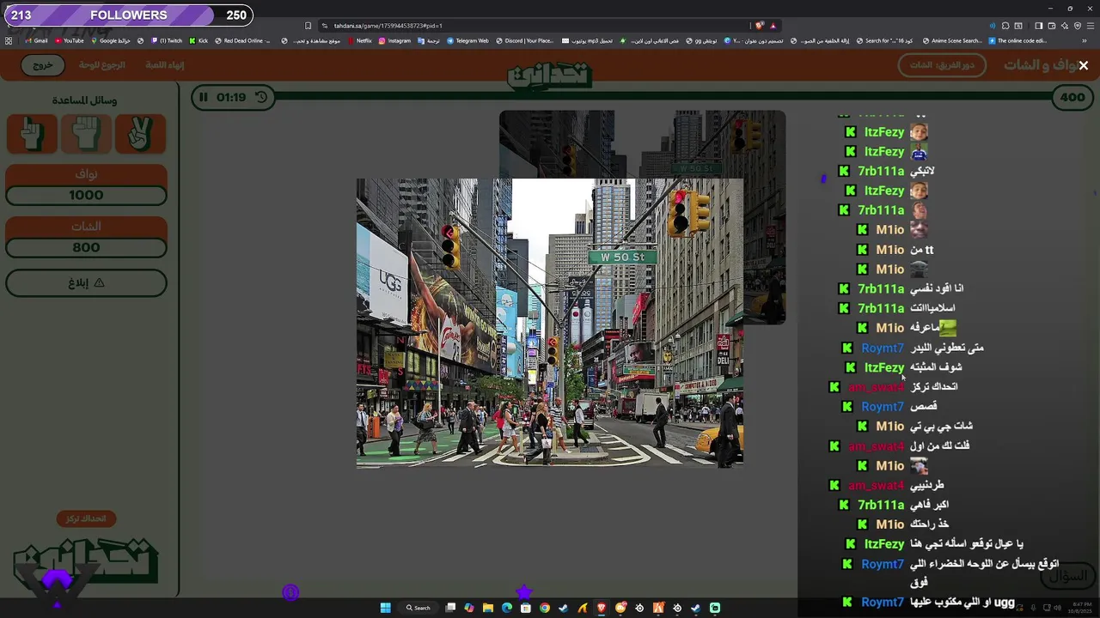Click M1io username in من tt message
The width and height of the screenshot is (1100, 618).
pyautogui.click(x=889, y=250)
